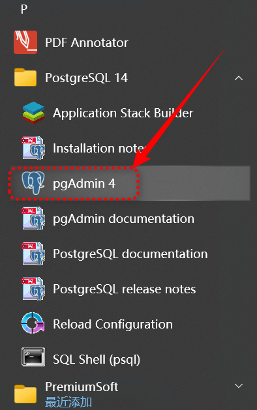This screenshot has height=410, width=257.
Task: Click the PostgreSQL documentation file icon
Action: click(33, 254)
